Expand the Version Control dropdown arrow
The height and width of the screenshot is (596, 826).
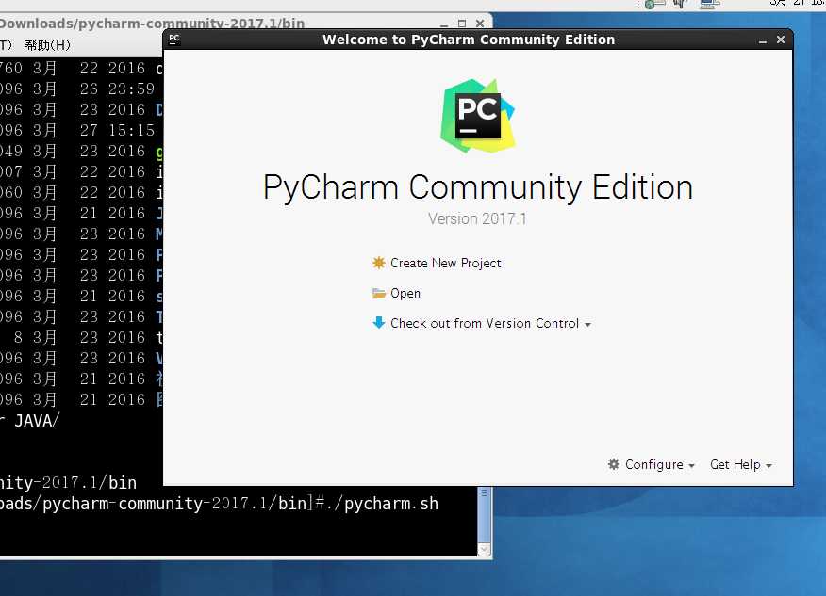coord(587,325)
